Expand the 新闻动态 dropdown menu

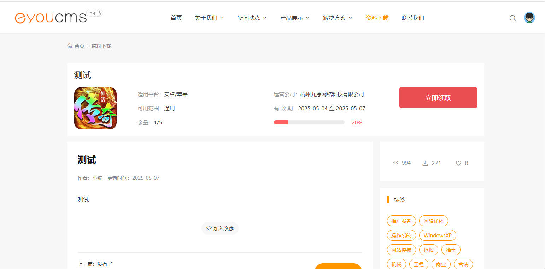click(x=252, y=18)
